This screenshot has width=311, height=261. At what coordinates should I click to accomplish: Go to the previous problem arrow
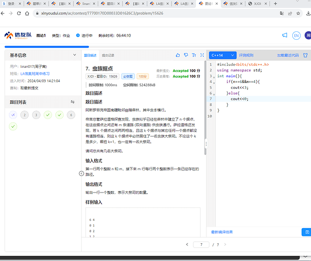pyautogui.click(x=187, y=244)
